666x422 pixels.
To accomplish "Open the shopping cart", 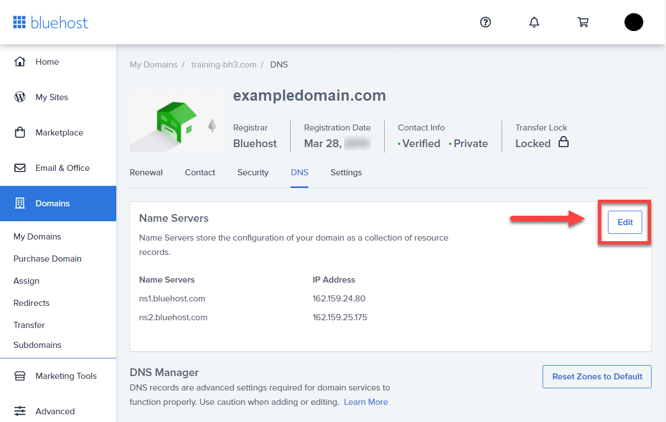I will click(582, 22).
